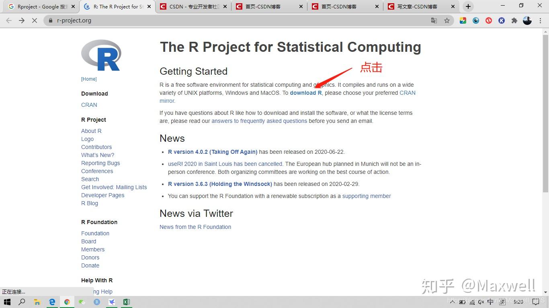Click News from the R Foundation

pyautogui.click(x=195, y=227)
